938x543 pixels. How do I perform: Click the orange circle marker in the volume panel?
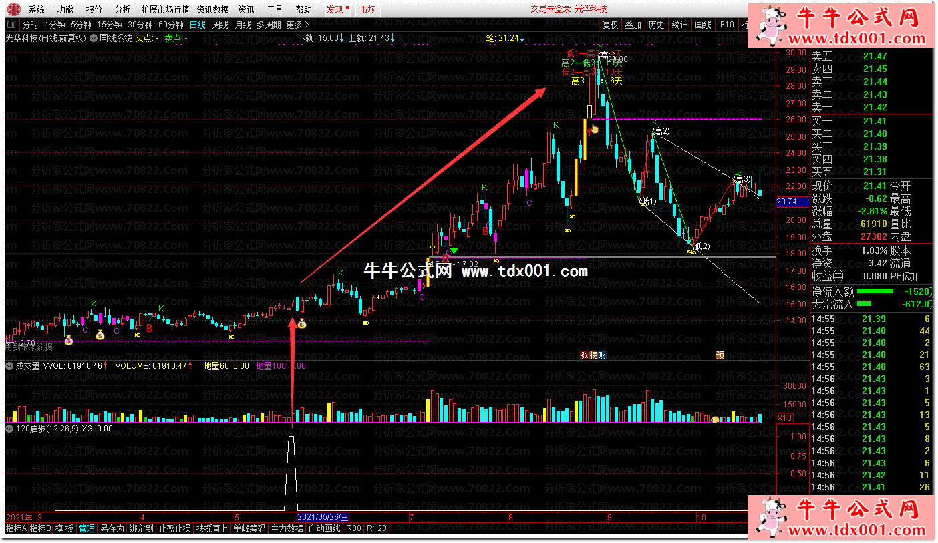(715, 420)
